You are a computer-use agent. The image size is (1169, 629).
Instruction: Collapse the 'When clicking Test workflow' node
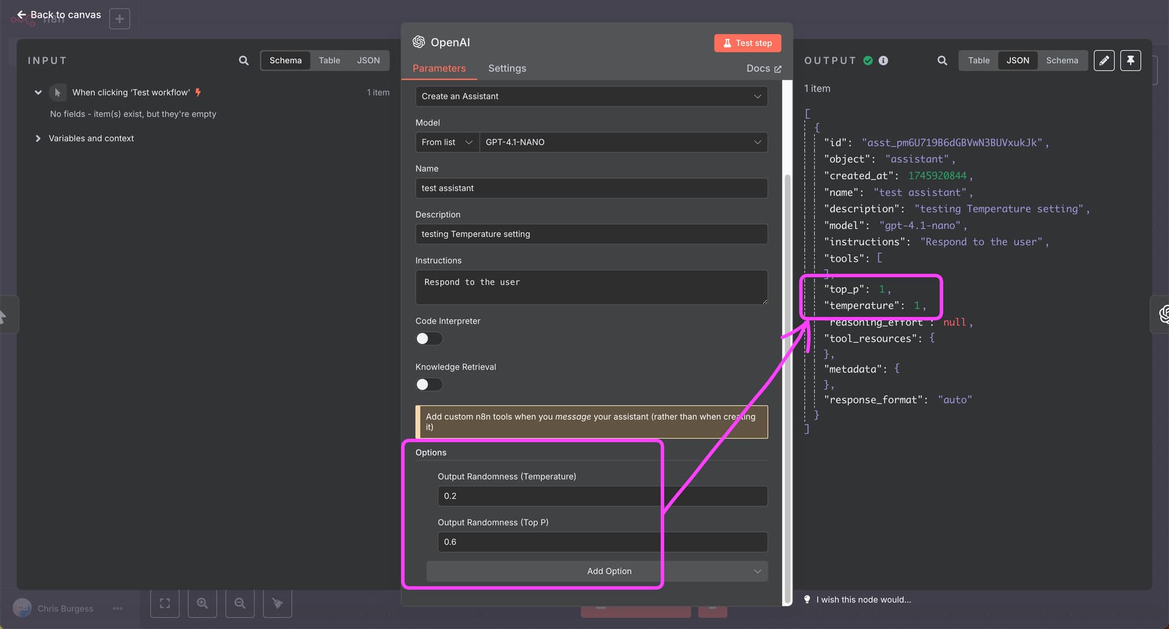(x=38, y=93)
